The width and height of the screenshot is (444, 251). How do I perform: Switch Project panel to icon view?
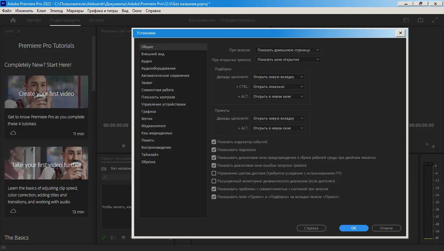123,238
